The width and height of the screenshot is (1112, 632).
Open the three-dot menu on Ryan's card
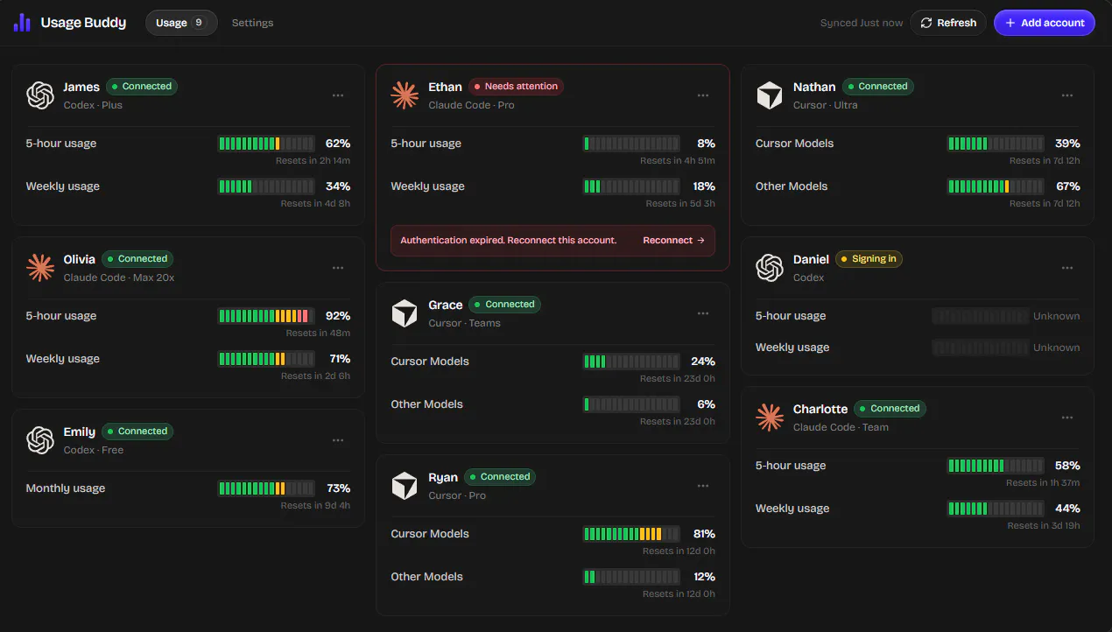click(703, 486)
